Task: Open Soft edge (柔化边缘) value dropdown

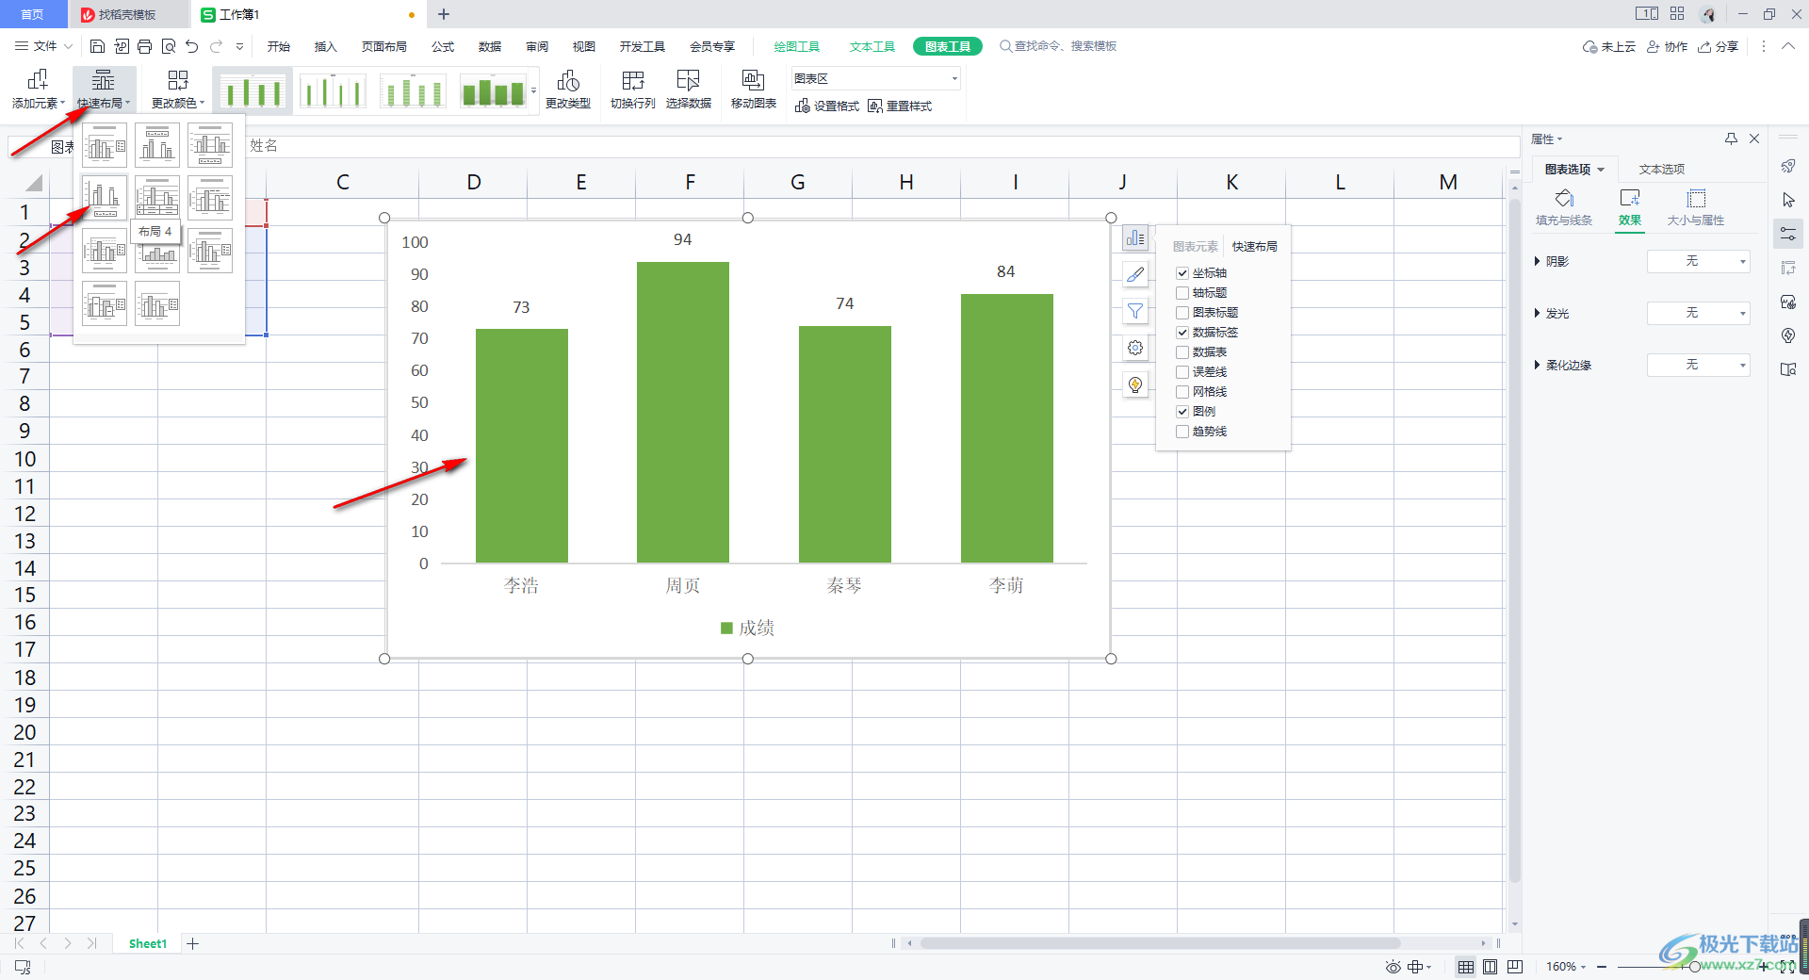Action: (1698, 365)
